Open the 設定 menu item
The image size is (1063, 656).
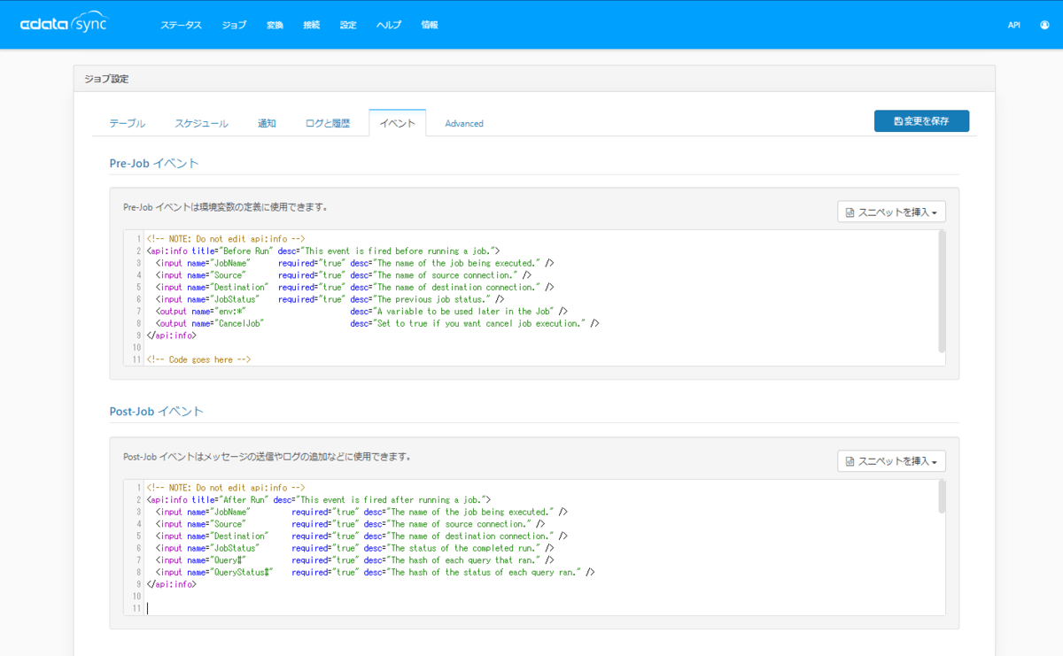point(348,25)
